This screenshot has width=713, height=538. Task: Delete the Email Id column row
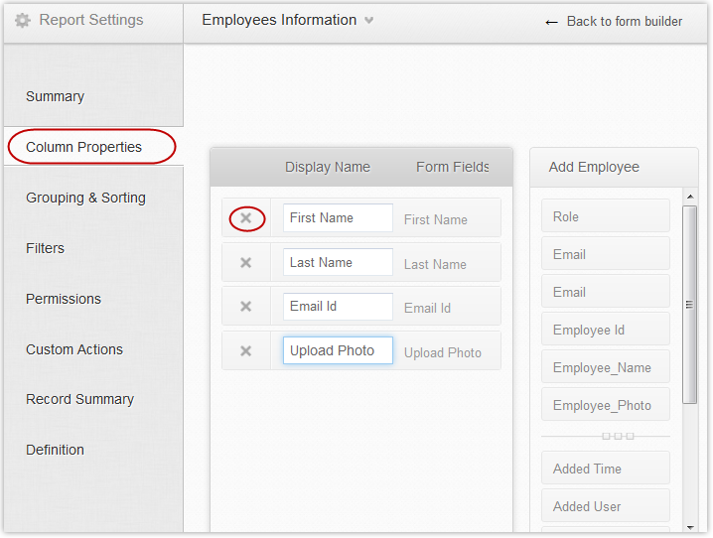point(246,307)
